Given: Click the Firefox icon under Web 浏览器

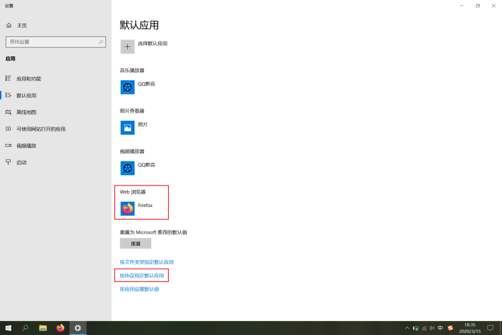Looking at the screenshot, I should 127,208.
